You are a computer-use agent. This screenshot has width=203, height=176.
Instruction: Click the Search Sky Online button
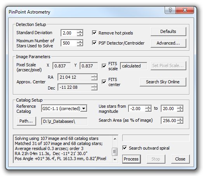tap(163, 82)
